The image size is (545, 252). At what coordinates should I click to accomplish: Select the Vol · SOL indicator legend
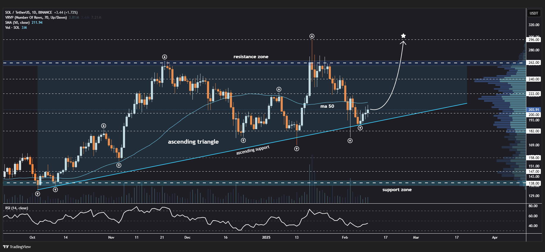point(12,28)
